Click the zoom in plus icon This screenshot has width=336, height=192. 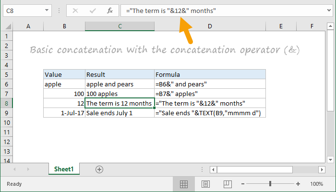pyautogui.click(x=298, y=184)
